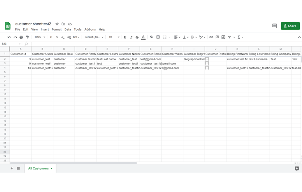Check cloud save status icon
Image resolution: width=302 pixels, height=192 pixels.
[x=70, y=24]
